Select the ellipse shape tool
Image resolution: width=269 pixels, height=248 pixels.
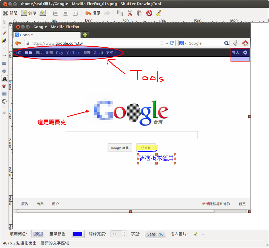coord(4,71)
